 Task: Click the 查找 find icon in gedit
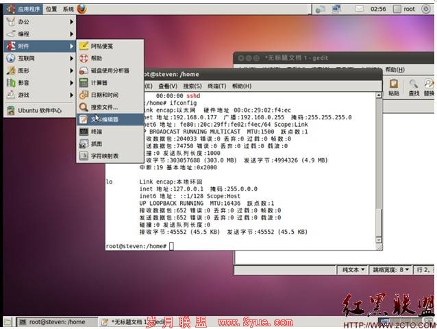414,87
